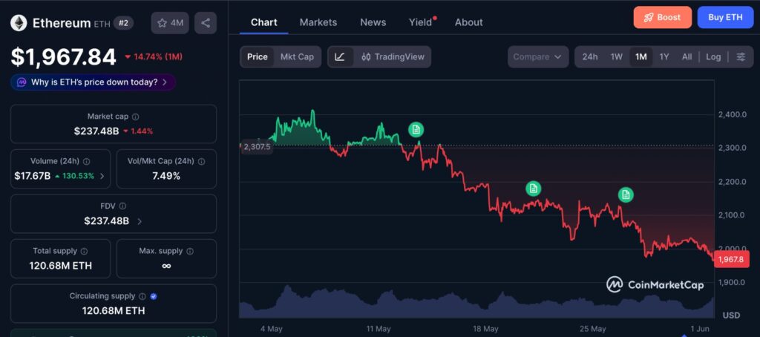Click the 2,307.5 reference price label
This screenshot has width=760, height=337.
258,146
